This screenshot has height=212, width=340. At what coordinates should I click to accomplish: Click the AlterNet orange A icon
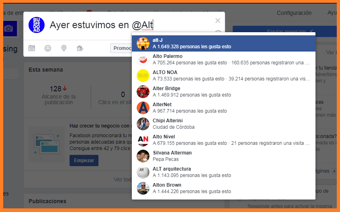tap(143, 108)
